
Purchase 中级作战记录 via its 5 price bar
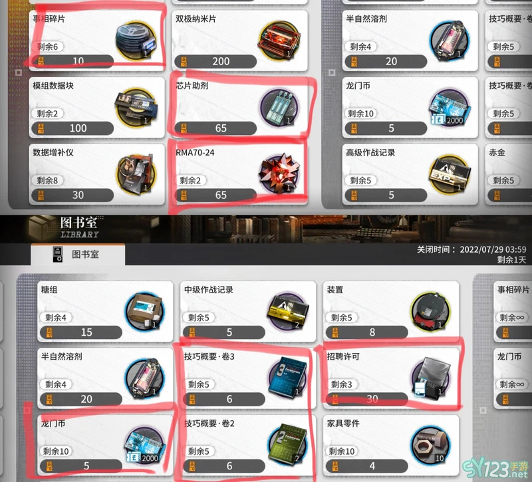click(223, 332)
